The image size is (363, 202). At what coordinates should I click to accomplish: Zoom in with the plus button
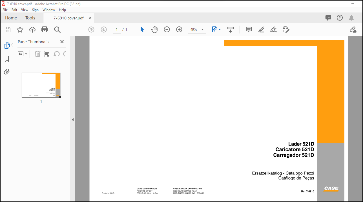179,30
